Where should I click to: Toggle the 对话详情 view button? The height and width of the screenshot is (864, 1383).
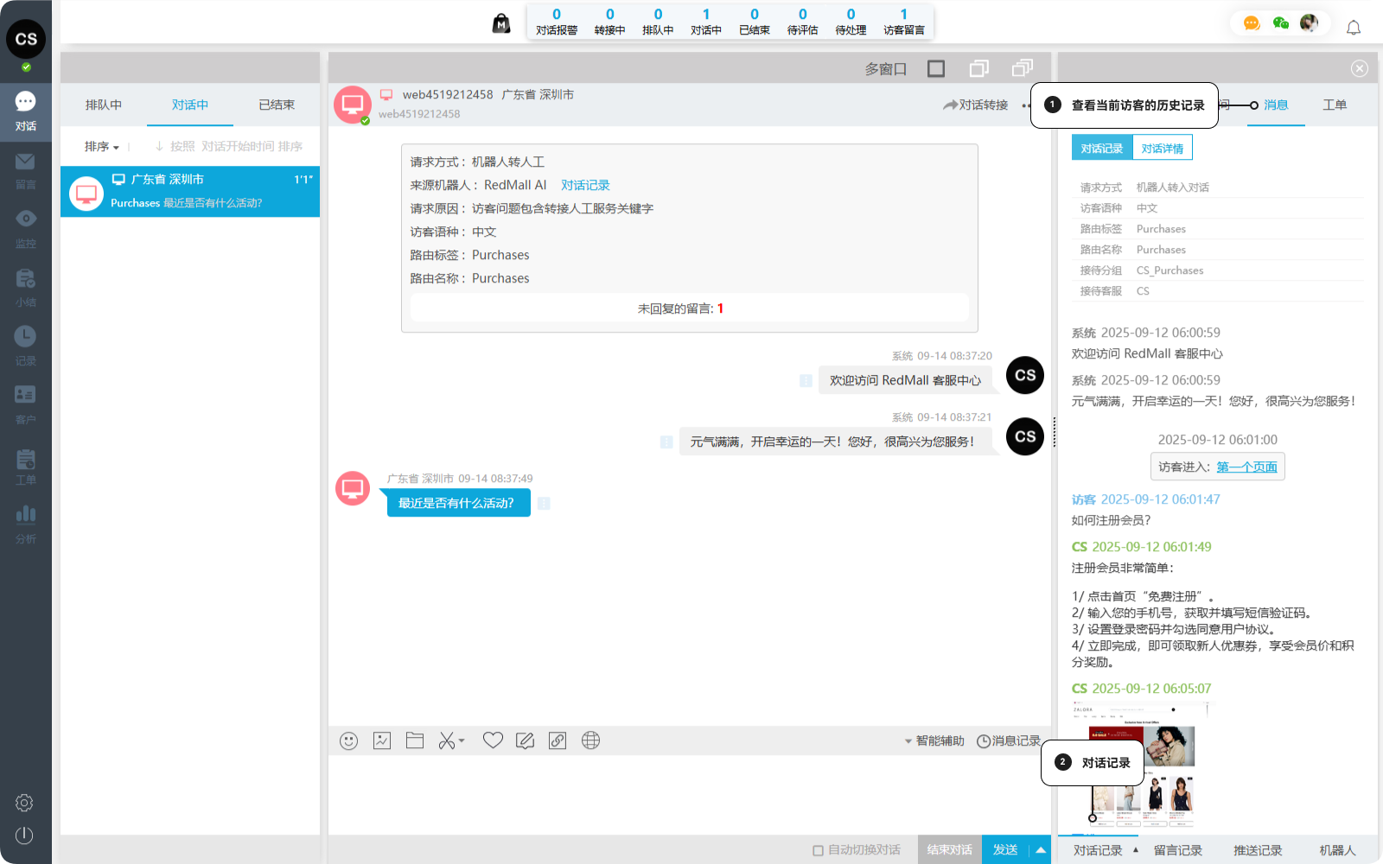pyautogui.click(x=1162, y=148)
